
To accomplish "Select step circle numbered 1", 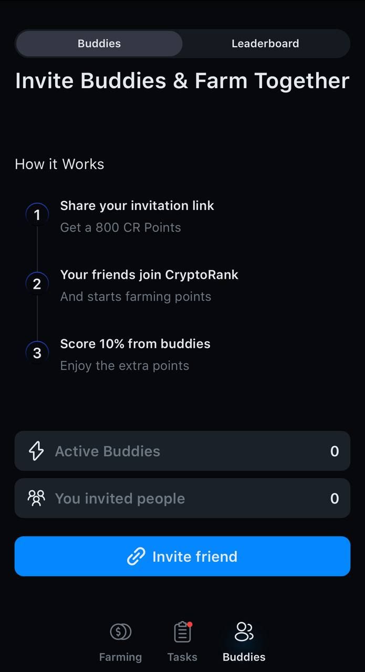I will click(x=37, y=214).
